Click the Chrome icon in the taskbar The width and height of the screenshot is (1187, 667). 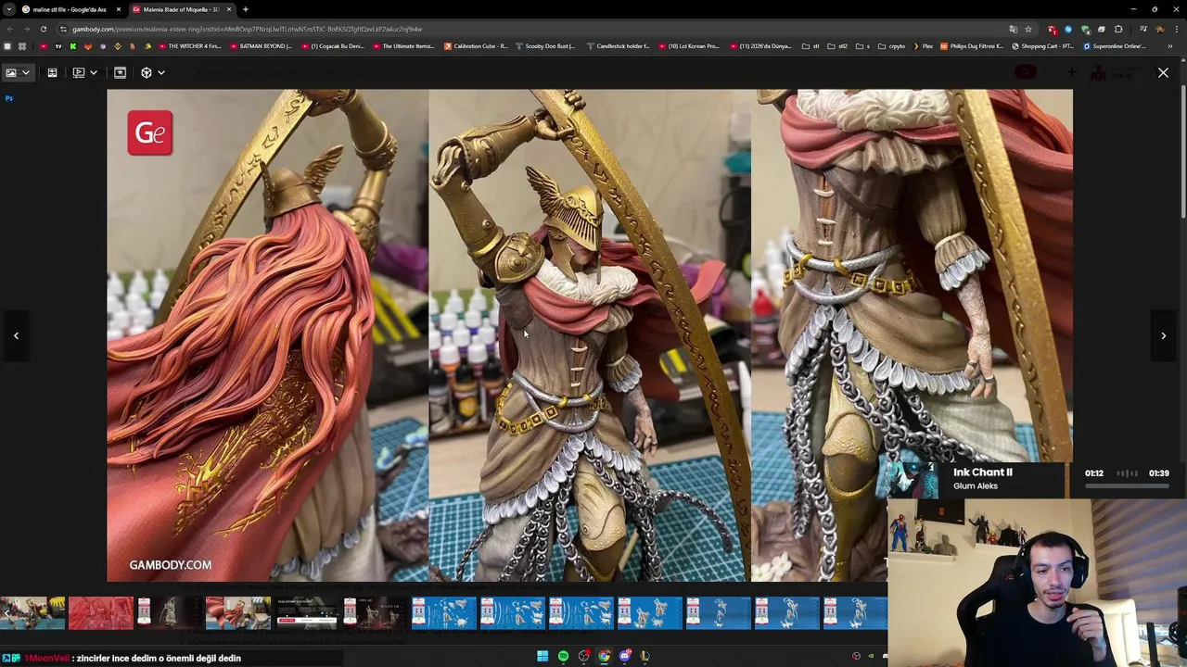[x=604, y=657]
